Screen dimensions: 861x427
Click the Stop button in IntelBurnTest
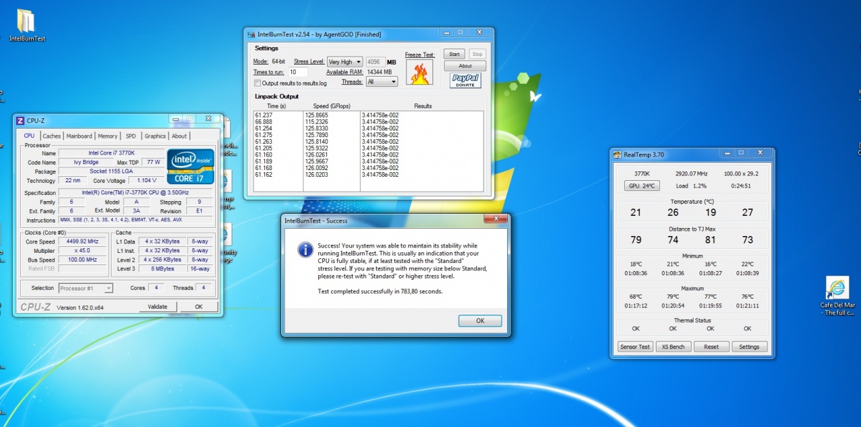click(477, 54)
